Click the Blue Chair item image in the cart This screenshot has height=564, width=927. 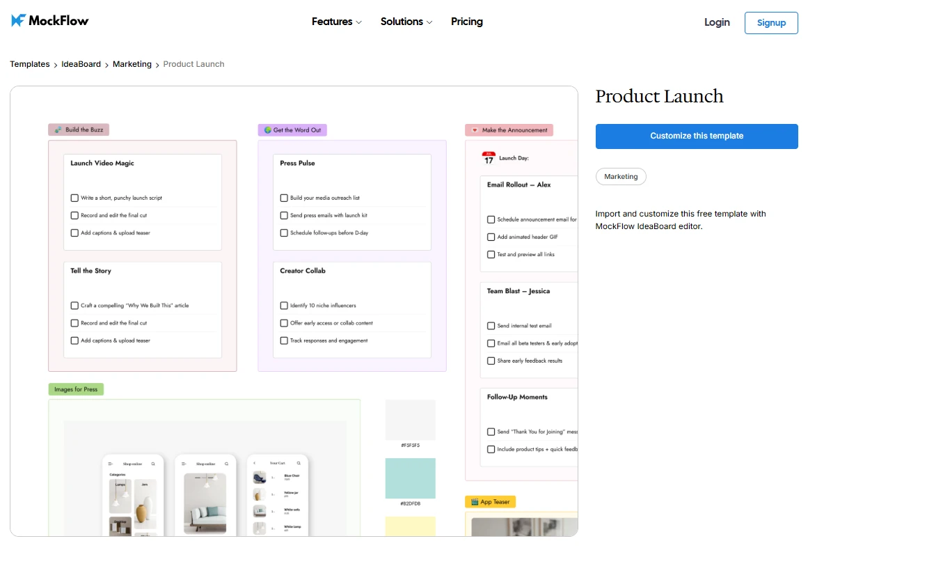(260, 478)
